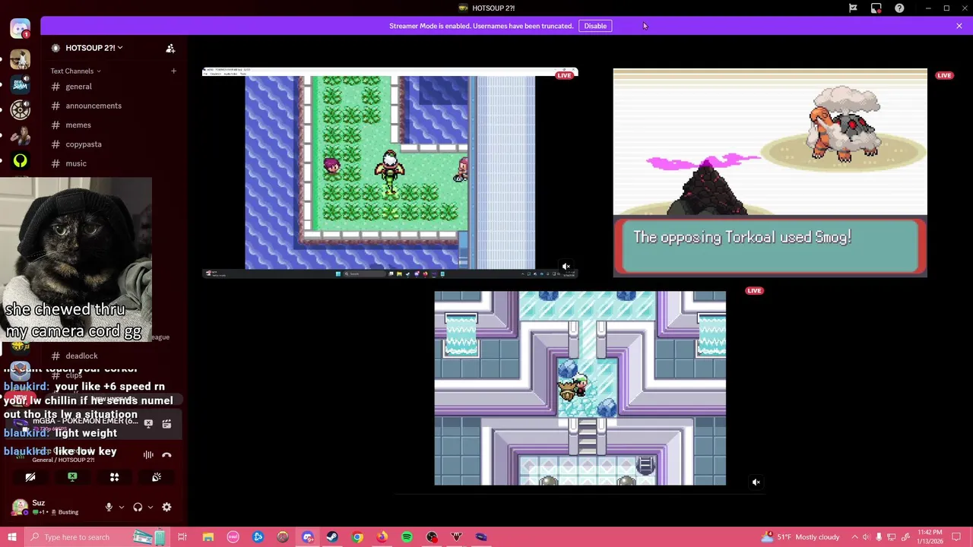This screenshot has width=973, height=547.
Task: Mute the microphone
Action: (x=109, y=507)
